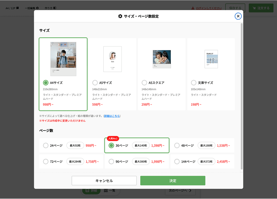
Task: Choose the A5スクエア size option
Action: pyautogui.click(x=144, y=83)
